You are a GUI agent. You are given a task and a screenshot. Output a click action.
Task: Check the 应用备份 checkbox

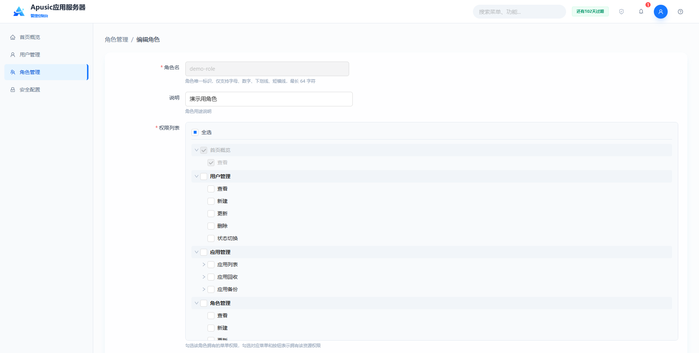[211, 289]
